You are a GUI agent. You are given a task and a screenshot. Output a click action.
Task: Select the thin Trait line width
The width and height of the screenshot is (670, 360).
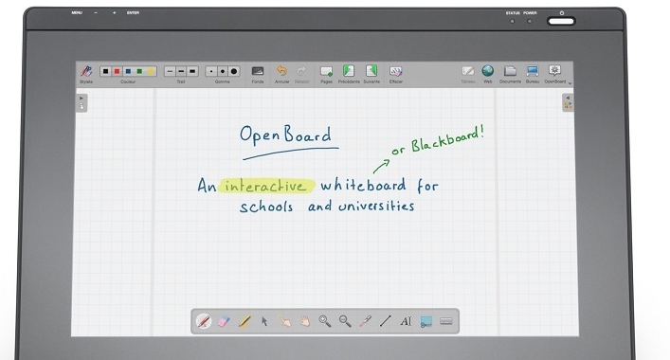[170, 71]
